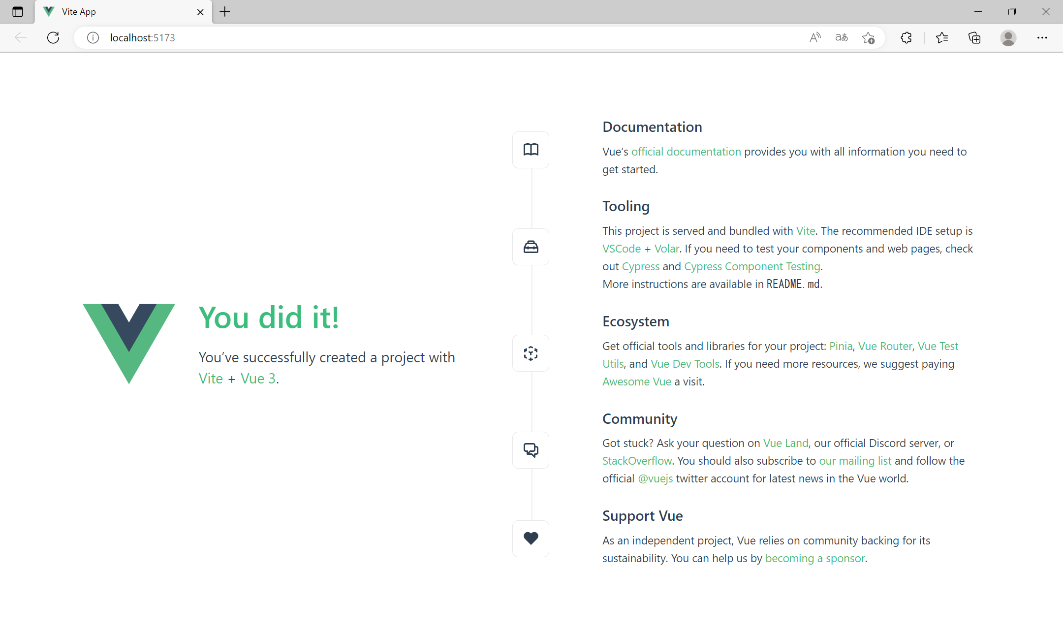Click the Support Vue heading

pos(643,516)
